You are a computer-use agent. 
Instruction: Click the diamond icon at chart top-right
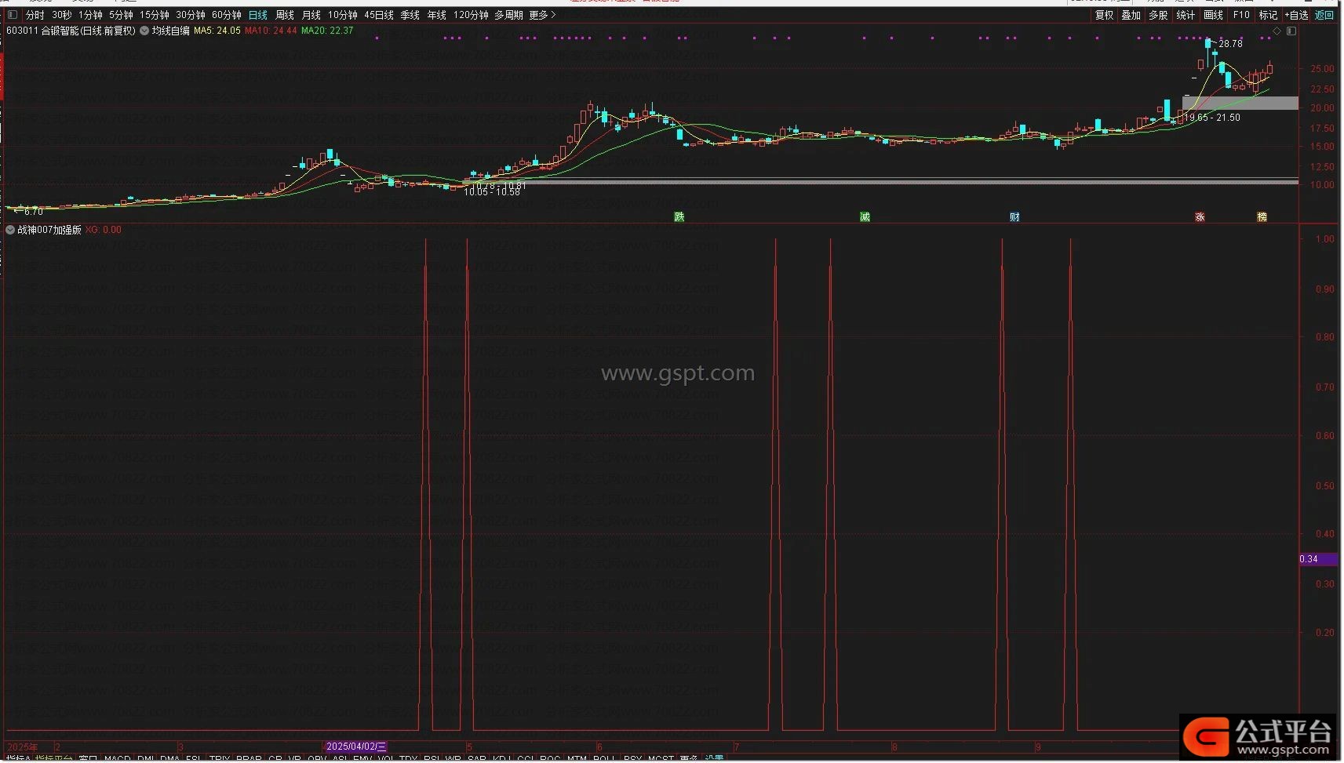point(1277,31)
